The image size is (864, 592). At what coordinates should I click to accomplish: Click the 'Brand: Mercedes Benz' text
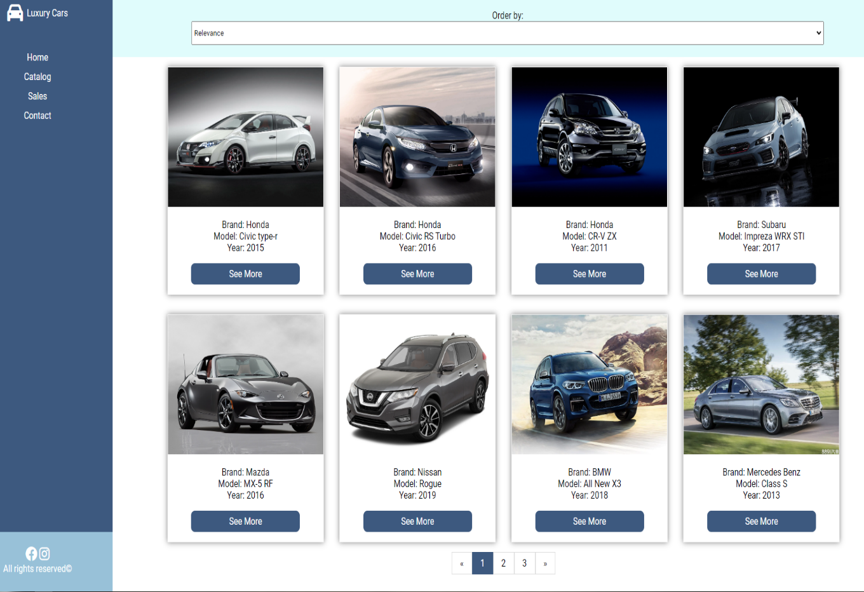coord(761,473)
